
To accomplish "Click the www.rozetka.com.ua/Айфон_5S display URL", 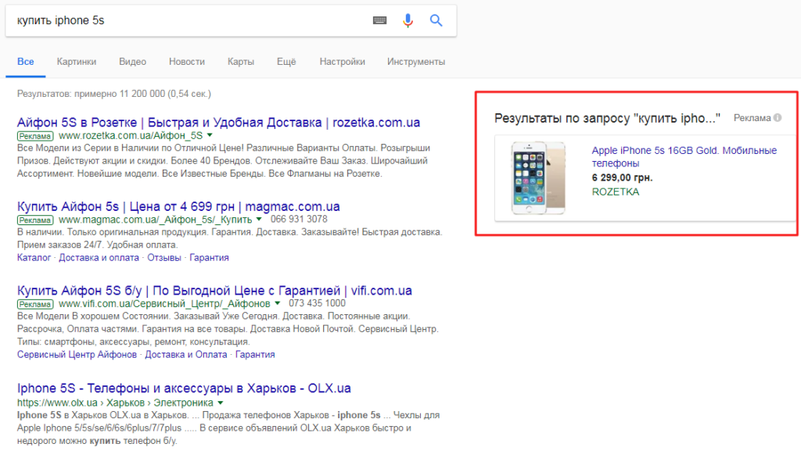I will click(131, 136).
